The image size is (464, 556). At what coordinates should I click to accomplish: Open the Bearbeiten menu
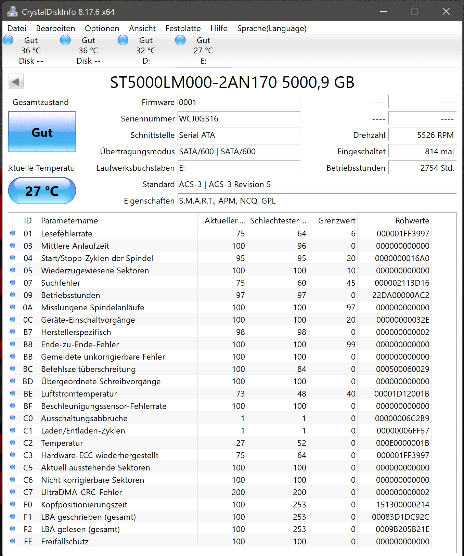coord(55,28)
